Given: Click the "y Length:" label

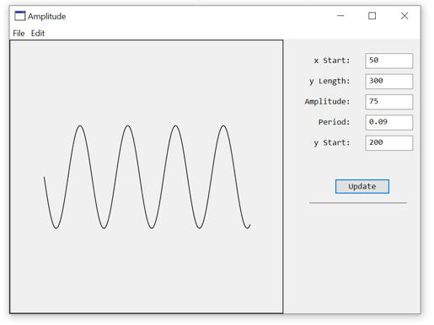Looking at the screenshot, I should click(x=330, y=82).
